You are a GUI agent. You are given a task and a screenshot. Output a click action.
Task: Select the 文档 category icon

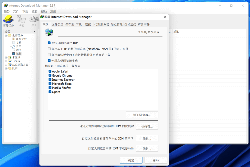(14, 43)
